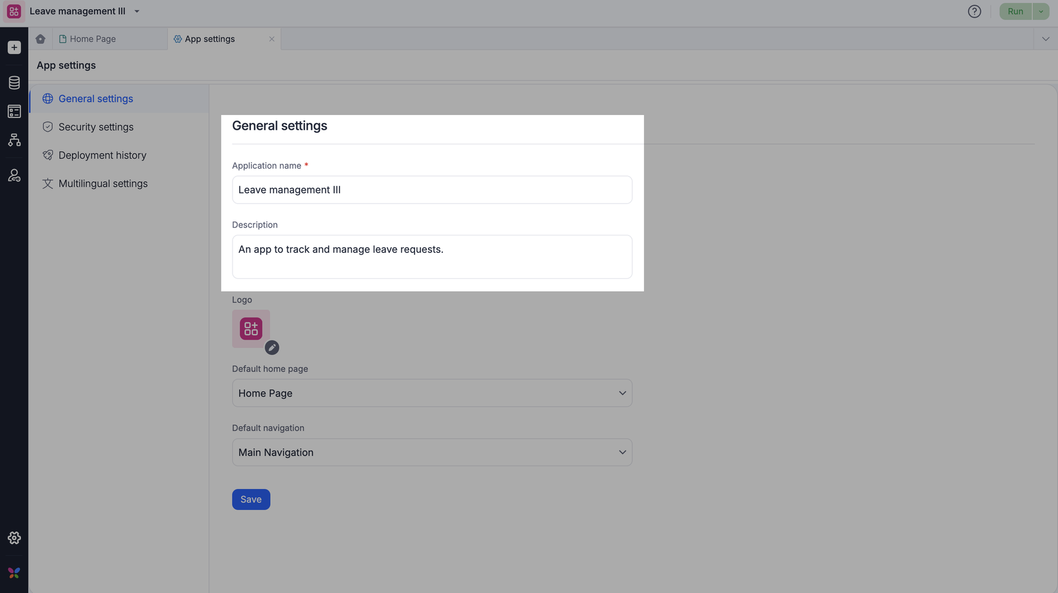Click the plus icon in left sidebar
Screen dimensions: 1058x593
coord(14,47)
